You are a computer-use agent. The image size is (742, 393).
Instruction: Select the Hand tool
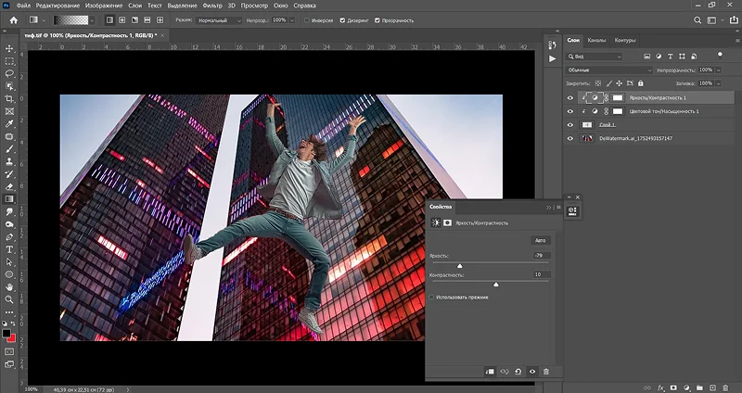[9, 287]
